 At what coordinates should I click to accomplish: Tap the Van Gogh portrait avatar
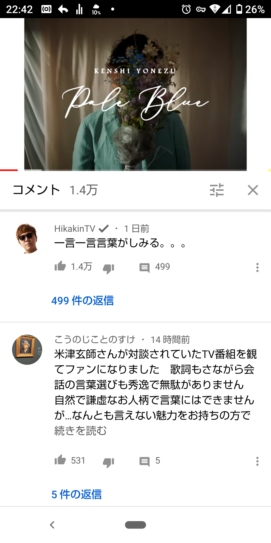27,350
